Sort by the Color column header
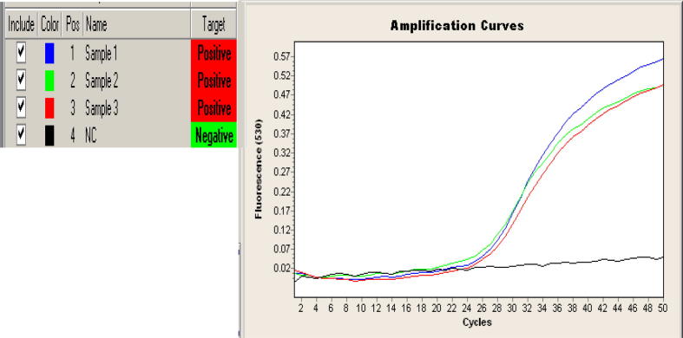The width and height of the screenshot is (683, 338). pos(50,25)
